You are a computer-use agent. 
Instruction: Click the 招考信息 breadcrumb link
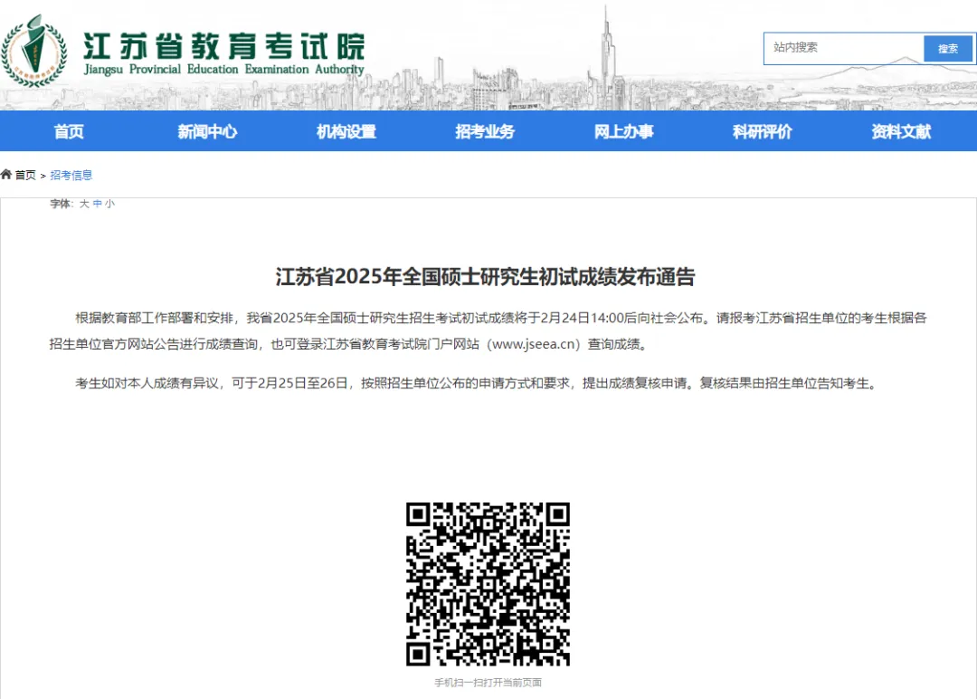tap(71, 176)
